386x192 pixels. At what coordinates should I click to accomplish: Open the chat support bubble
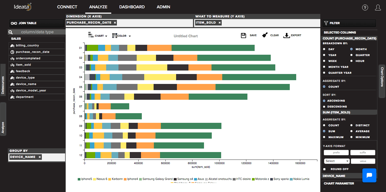369,175
